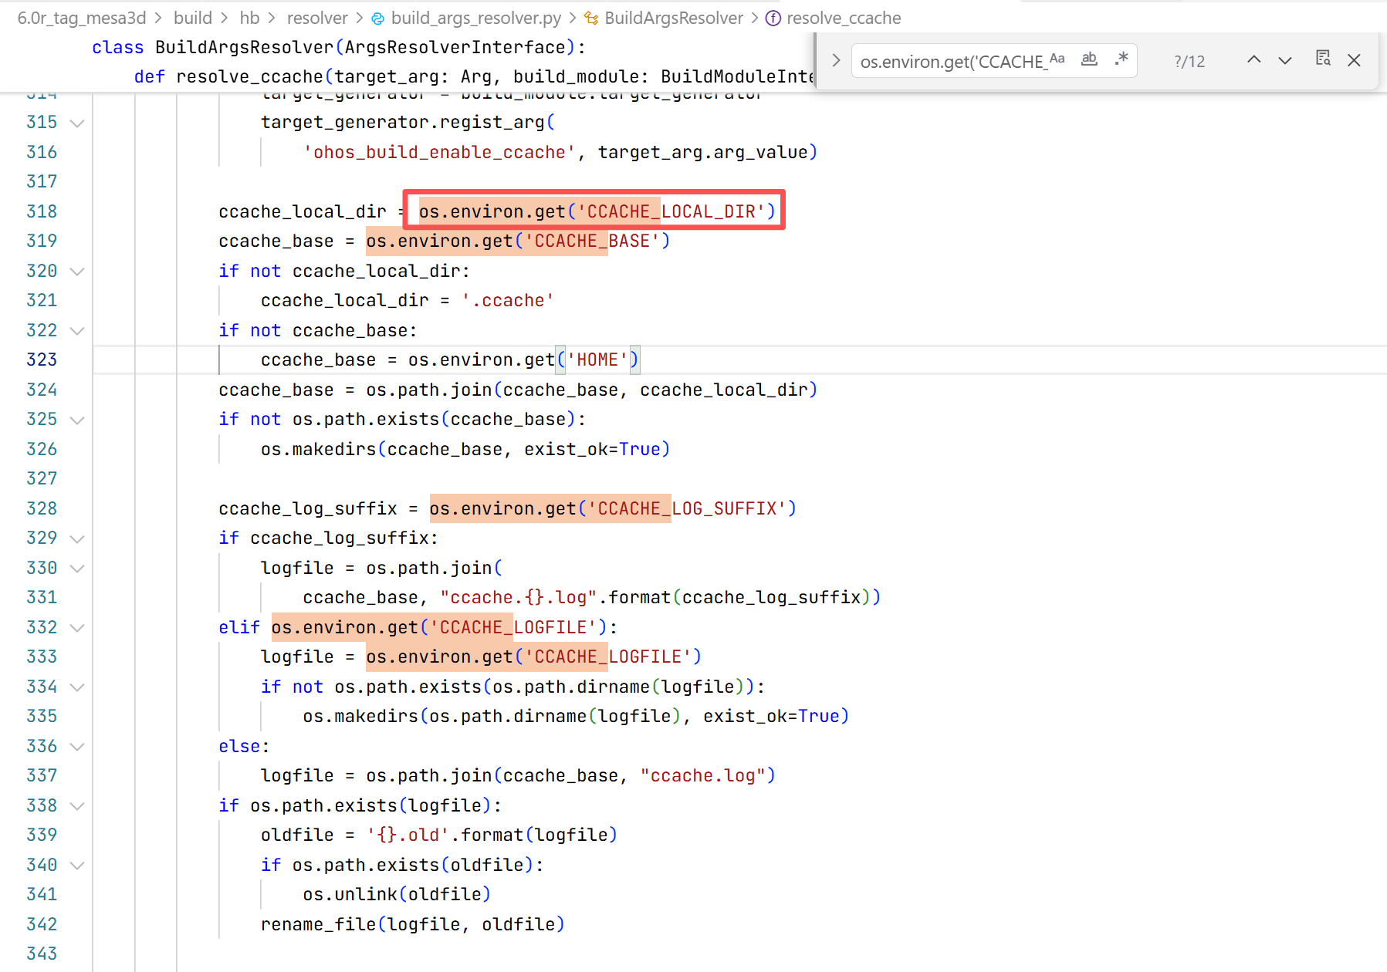Collapse the else fold at line 336

click(x=77, y=747)
